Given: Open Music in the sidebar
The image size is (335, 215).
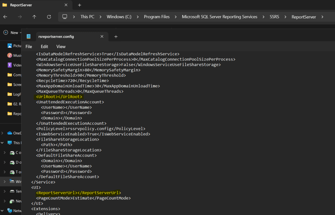Looking at the screenshot, I should 14,55.
